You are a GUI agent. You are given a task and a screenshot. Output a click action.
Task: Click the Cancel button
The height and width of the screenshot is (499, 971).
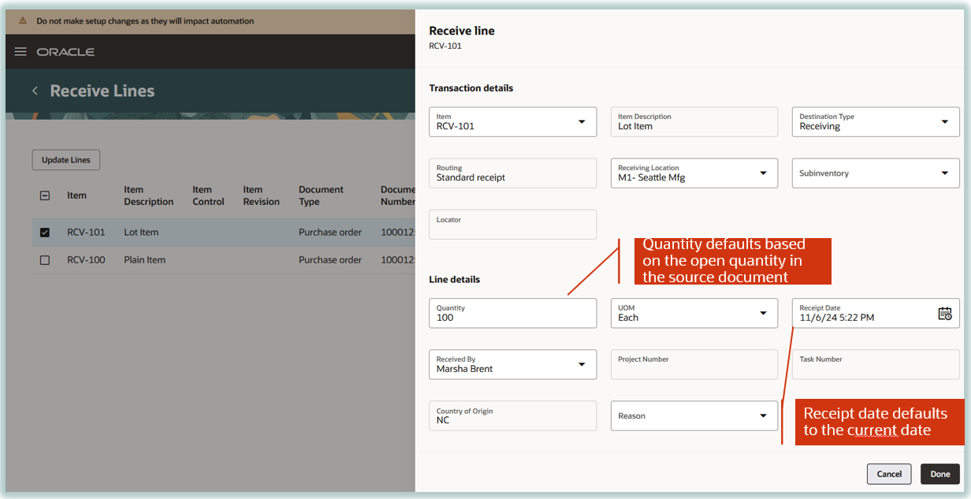click(x=889, y=474)
